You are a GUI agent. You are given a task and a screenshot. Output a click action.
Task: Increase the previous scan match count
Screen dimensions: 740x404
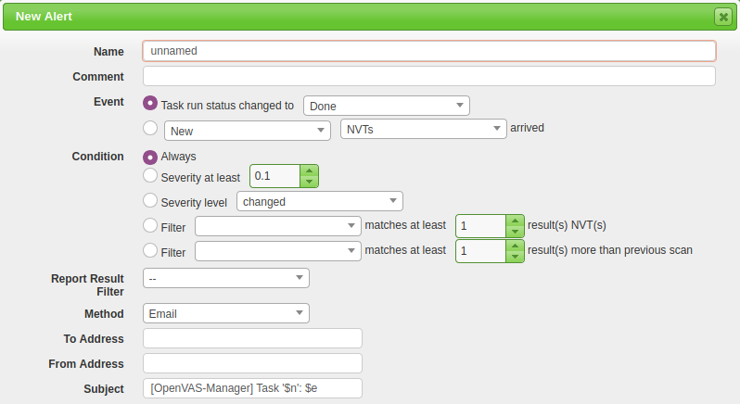tap(516, 246)
